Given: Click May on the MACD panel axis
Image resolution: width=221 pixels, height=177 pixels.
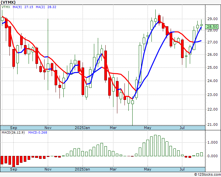Looking at the screenshot, I should [148, 169].
